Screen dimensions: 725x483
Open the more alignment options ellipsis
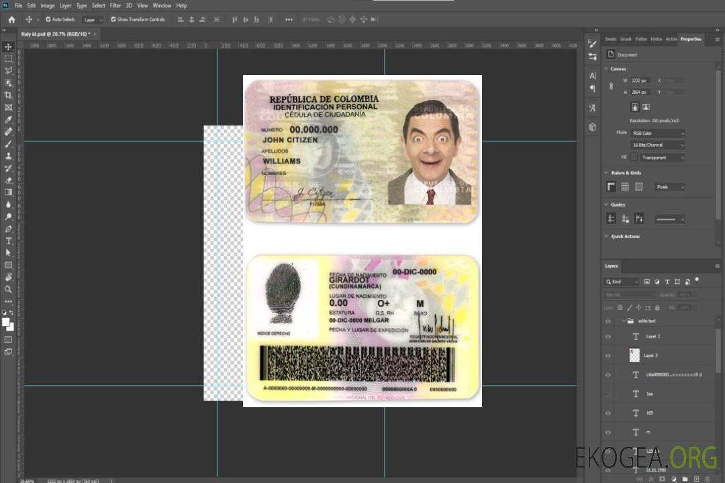(x=289, y=19)
